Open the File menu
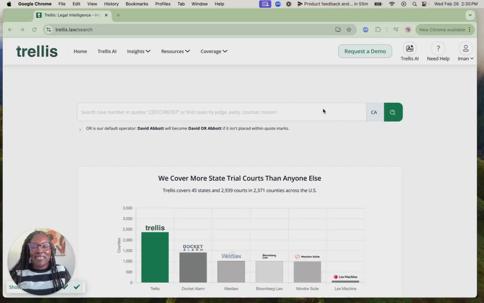The width and height of the screenshot is (484, 303). pyautogui.click(x=62, y=4)
